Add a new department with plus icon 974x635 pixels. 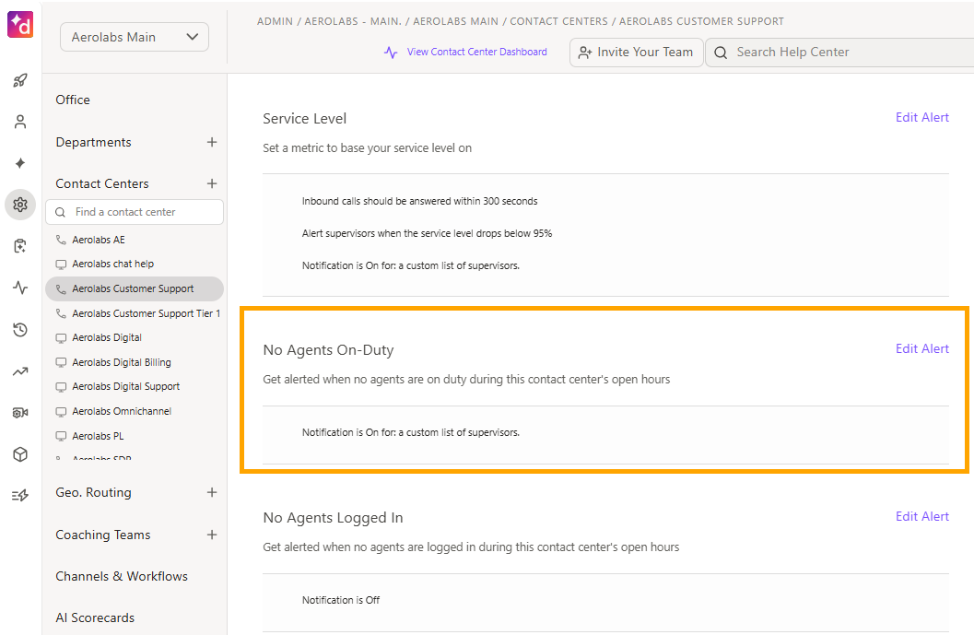[x=212, y=142]
